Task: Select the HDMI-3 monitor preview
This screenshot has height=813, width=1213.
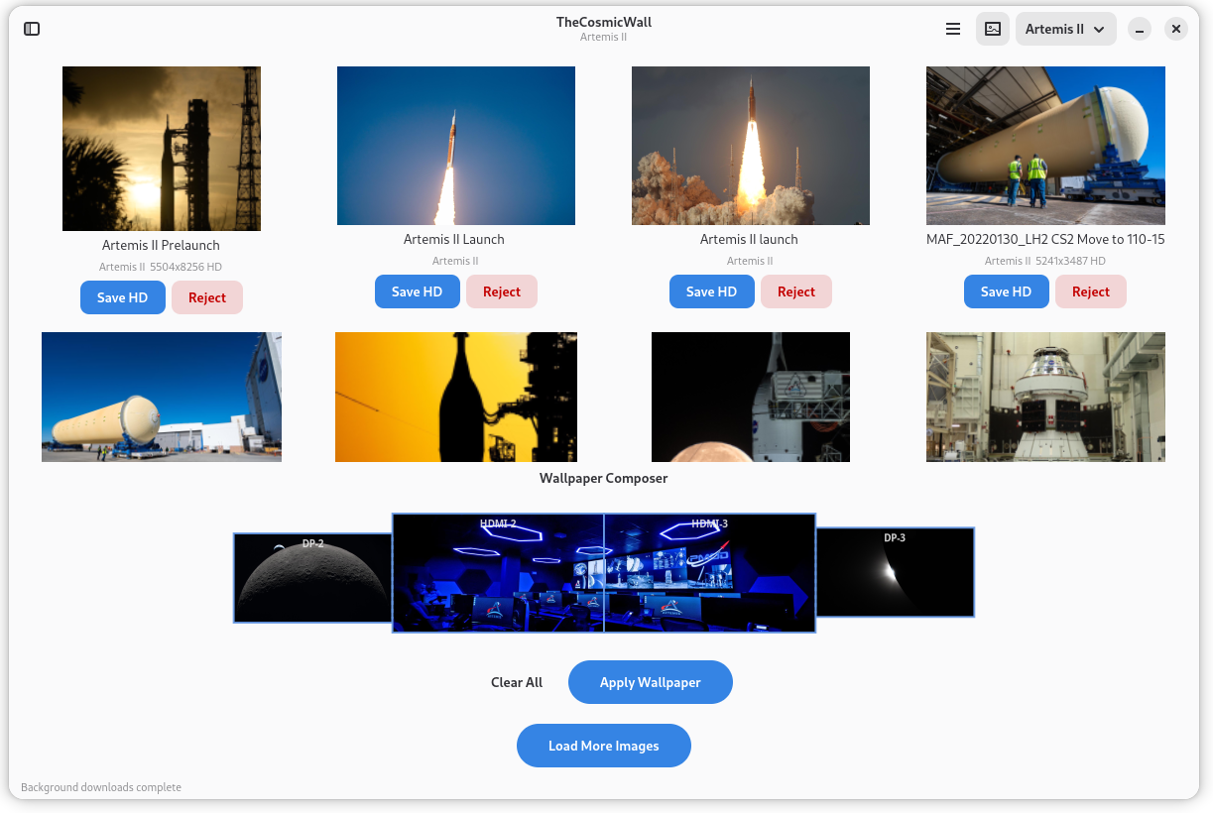Action: pyautogui.click(x=710, y=573)
